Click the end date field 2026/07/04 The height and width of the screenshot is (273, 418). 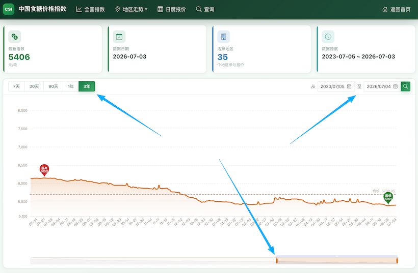coord(382,86)
